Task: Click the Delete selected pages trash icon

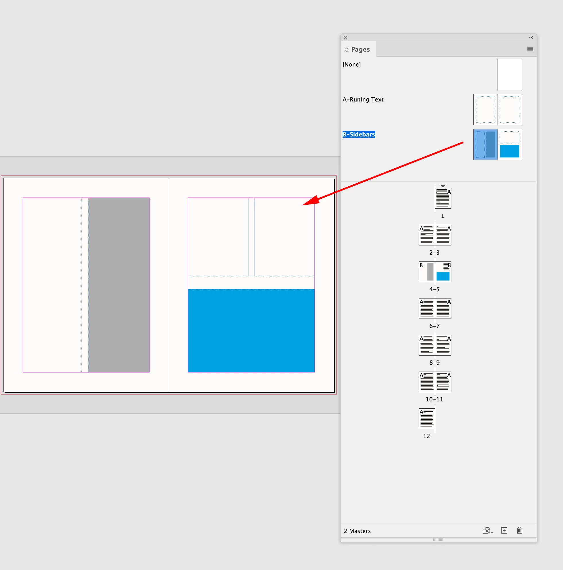Action: pos(520,530)
